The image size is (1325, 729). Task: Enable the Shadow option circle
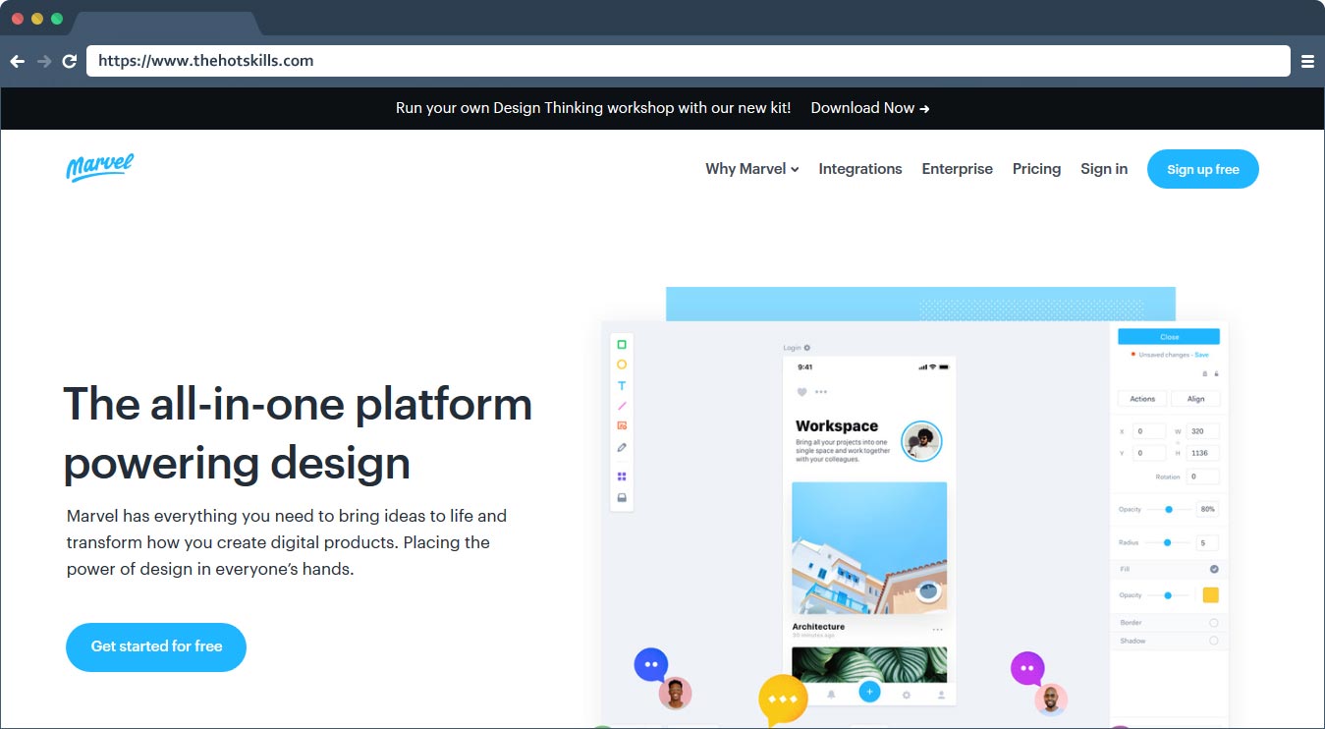pyautogui.click(x=1214, y=641)
